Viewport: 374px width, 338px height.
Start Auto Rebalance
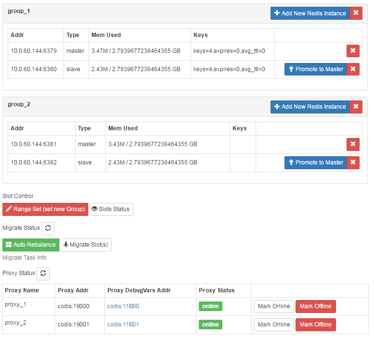click(x=31, y=245)
